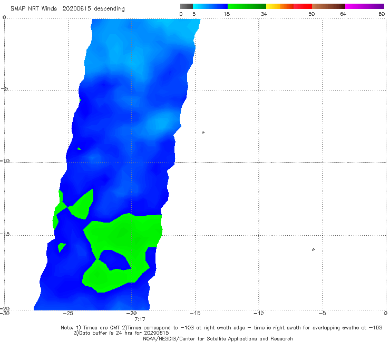Click the NOAA/NESDIS credit line
Screen dimensions: 390x342
(218, 339)
